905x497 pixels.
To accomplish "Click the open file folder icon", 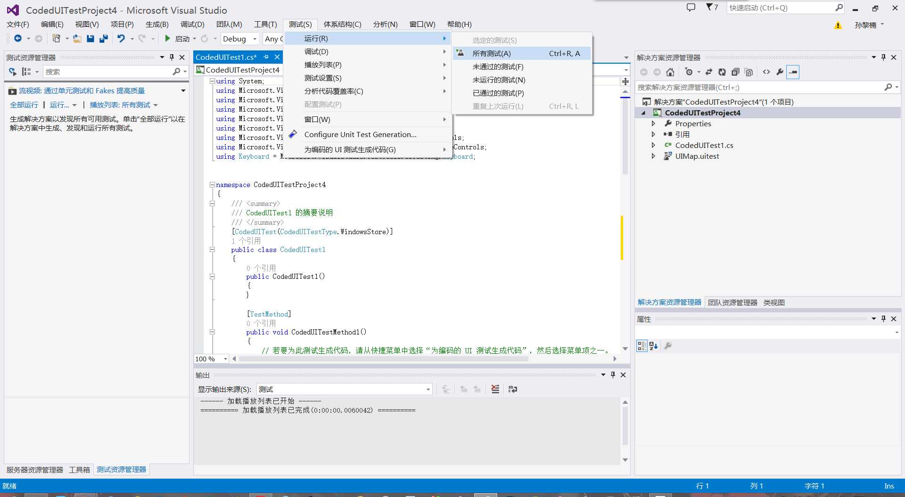I will point(77,39).
